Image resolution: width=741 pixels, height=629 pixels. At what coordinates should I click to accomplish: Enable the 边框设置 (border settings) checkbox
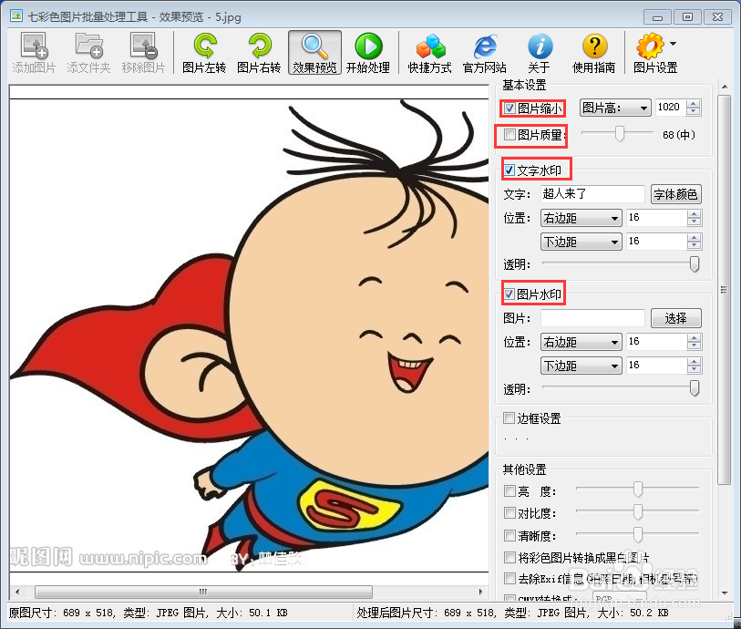tap(509, 418)
